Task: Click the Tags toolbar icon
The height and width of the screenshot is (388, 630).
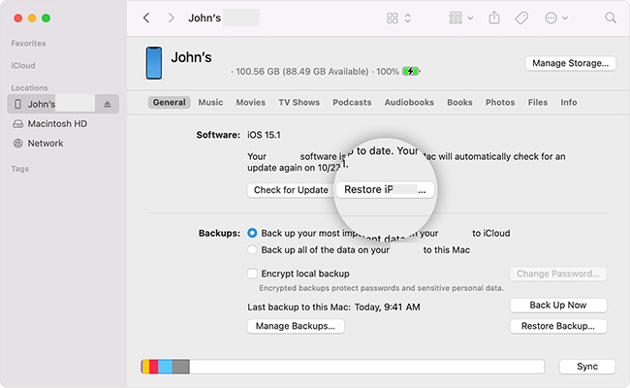Action: point(521,17)
